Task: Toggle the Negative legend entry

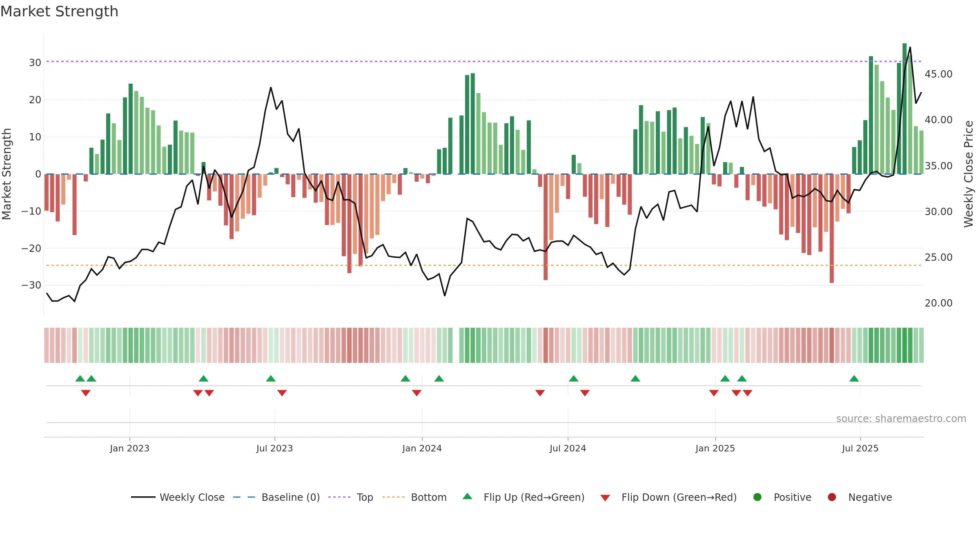Action: (860, 497)
